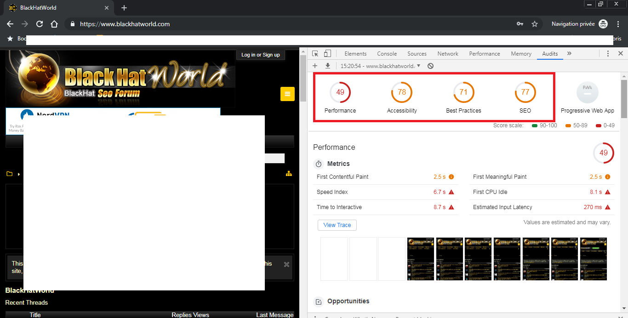Click the DevTools customize three-dot menu
The width and height of the screenshot is (628, 318).
tap(608, 54)
